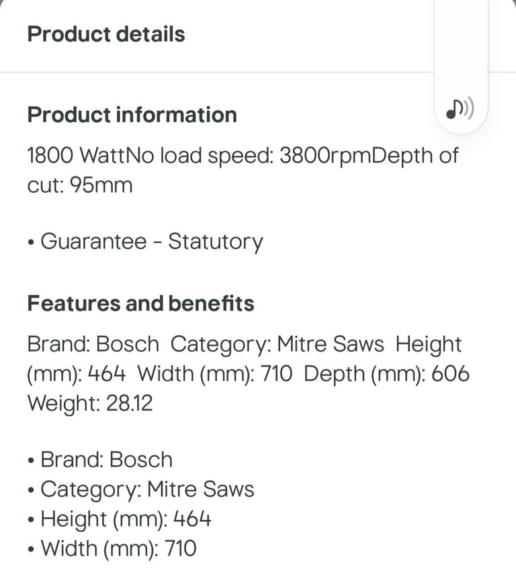Viewport: 516px width, 585px height.
Task: Select the Weight: 28.12 value
Action: pyautogui.click(x=90, y=403)
